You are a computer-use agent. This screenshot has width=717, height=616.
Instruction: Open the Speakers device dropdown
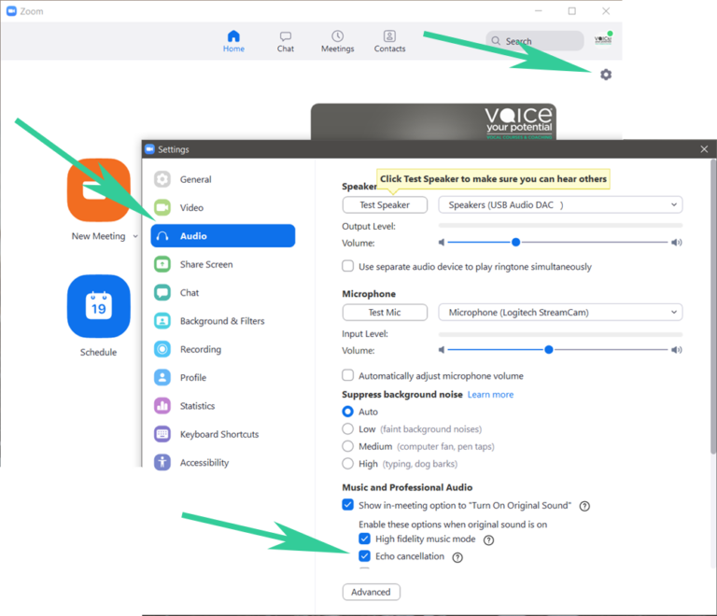[560, 204]
